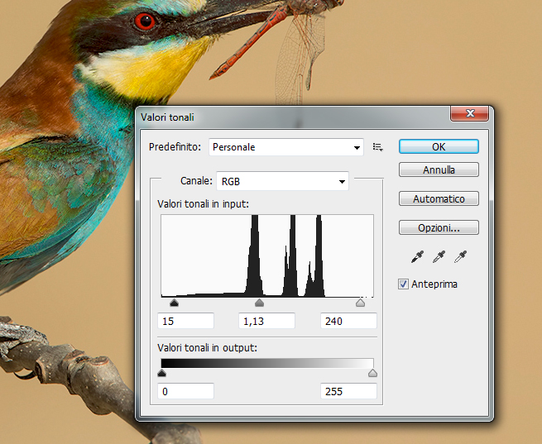Screen dimensions: 542x444
Task: Focus the input shadow field showing 15
Action: pyautogui.click(x=185, y=321)
